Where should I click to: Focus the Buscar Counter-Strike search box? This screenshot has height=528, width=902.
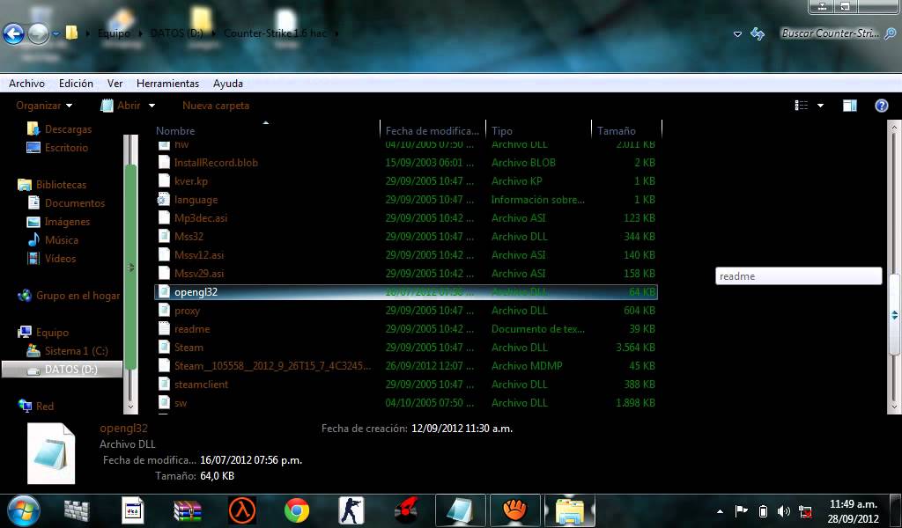click(x=830, y=34)
